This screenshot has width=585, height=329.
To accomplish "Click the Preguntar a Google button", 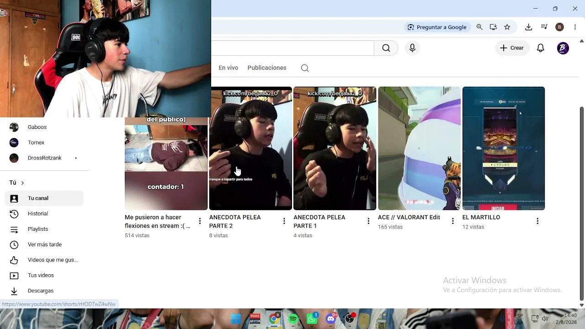I will (437, 27).
